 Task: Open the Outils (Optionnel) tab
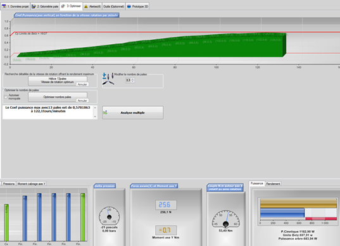coord(113,6)
